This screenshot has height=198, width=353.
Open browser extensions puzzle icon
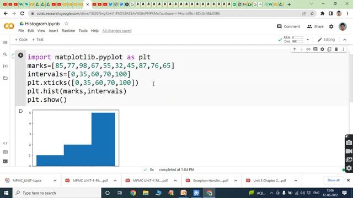322,13
